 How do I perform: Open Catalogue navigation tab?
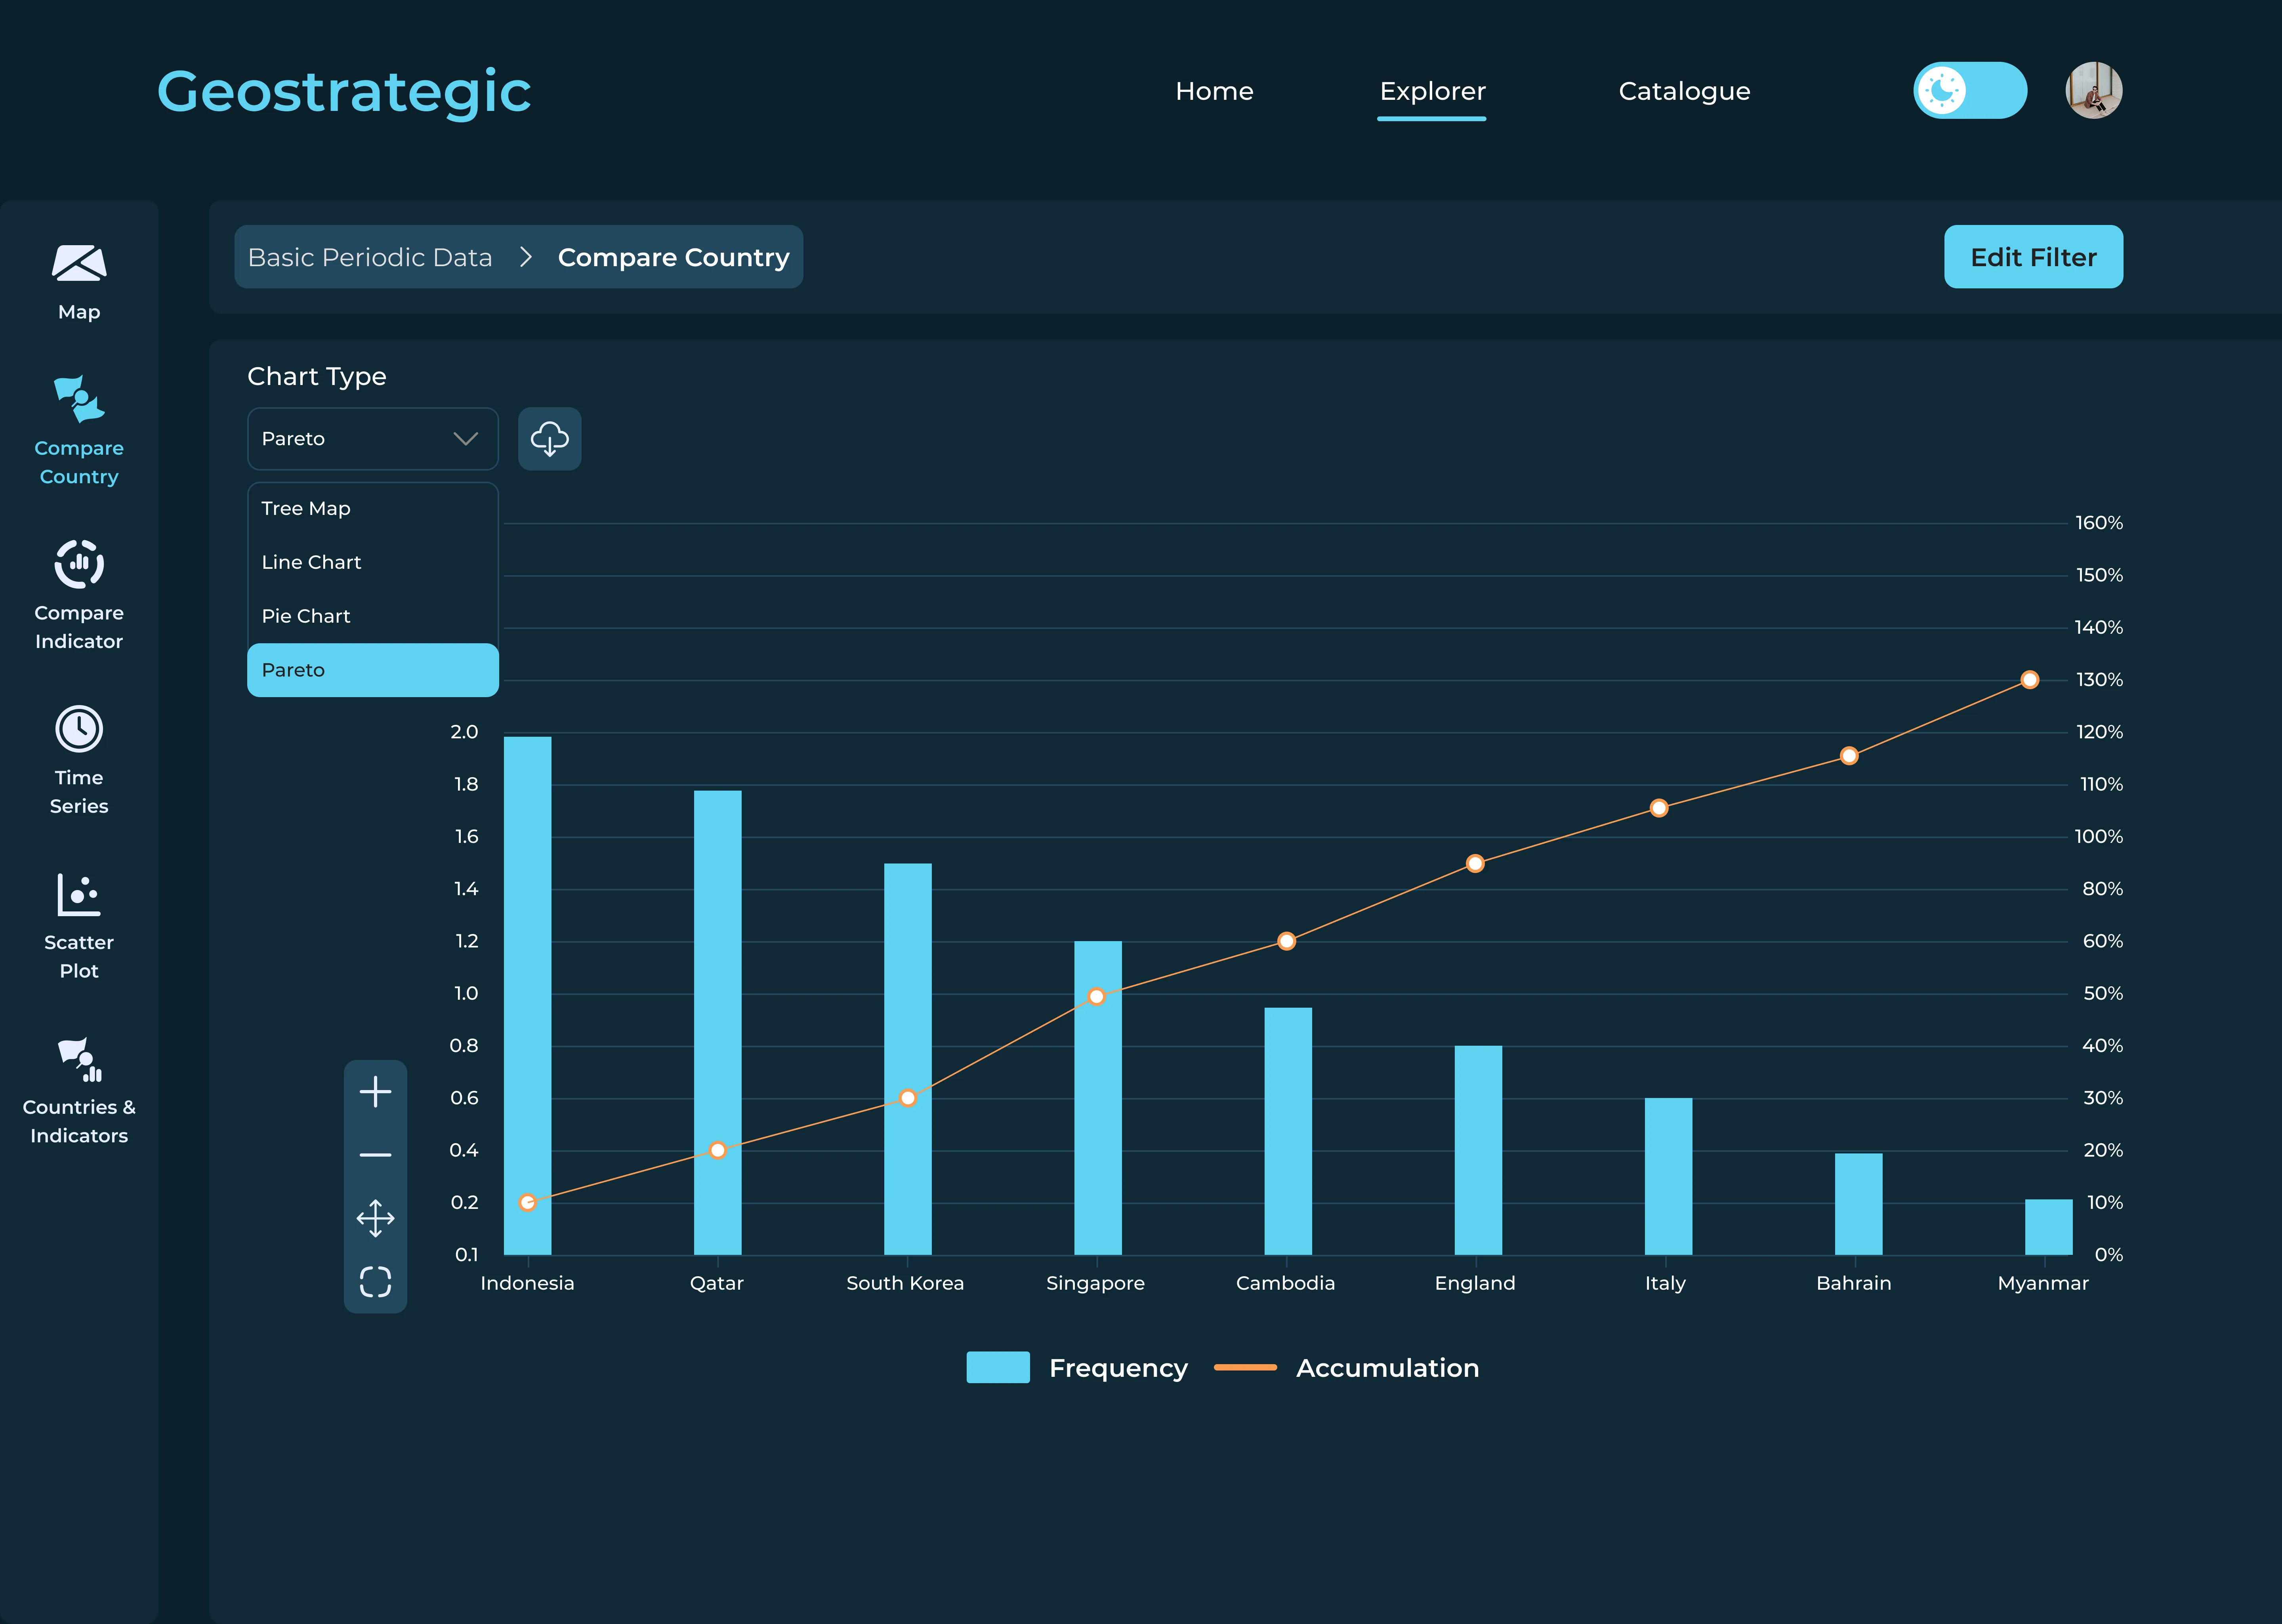(x=1684, y=91)
